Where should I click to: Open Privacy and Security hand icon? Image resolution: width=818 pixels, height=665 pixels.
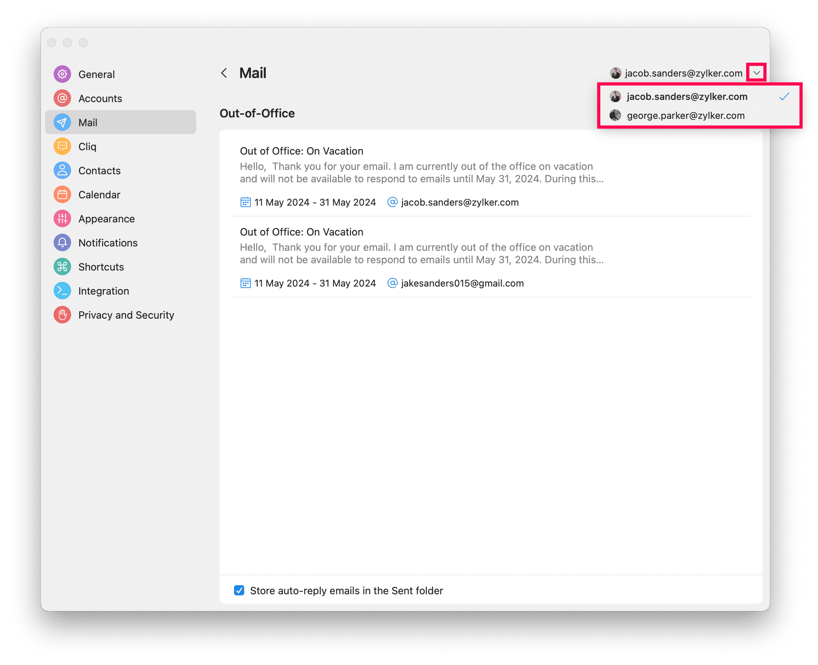point(62,315)
